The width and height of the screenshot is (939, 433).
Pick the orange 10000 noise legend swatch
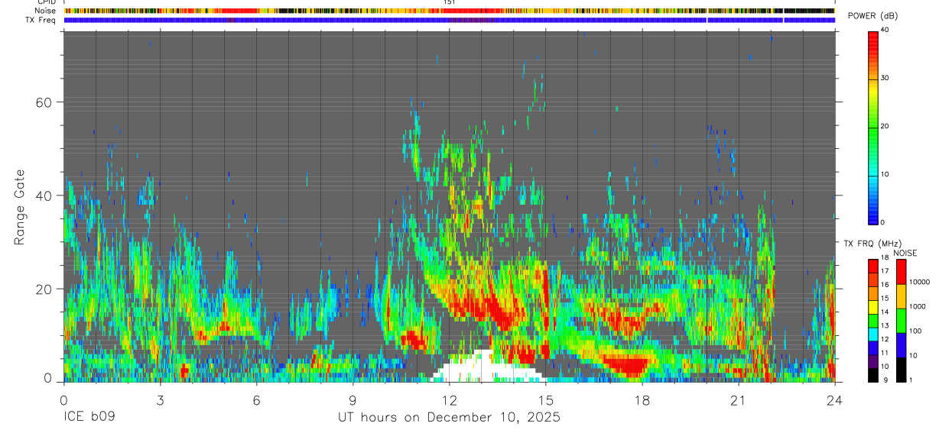[x=902, y=296]
